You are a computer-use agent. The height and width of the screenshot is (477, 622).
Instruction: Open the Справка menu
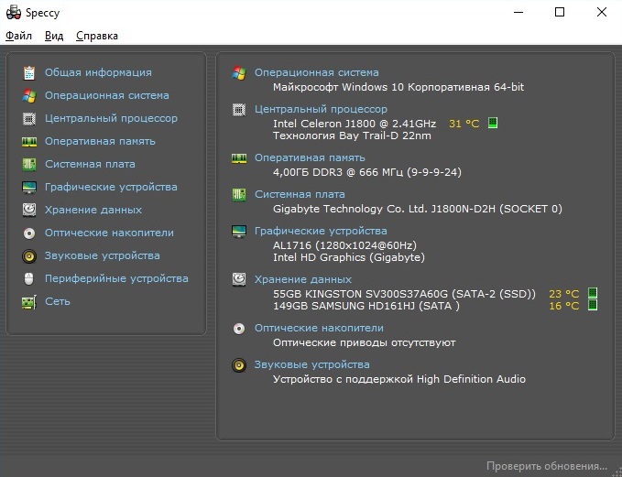click(x=97, y=36)
